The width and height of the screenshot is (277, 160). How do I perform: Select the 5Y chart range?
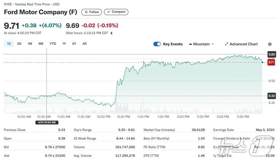tap(74, 44)
